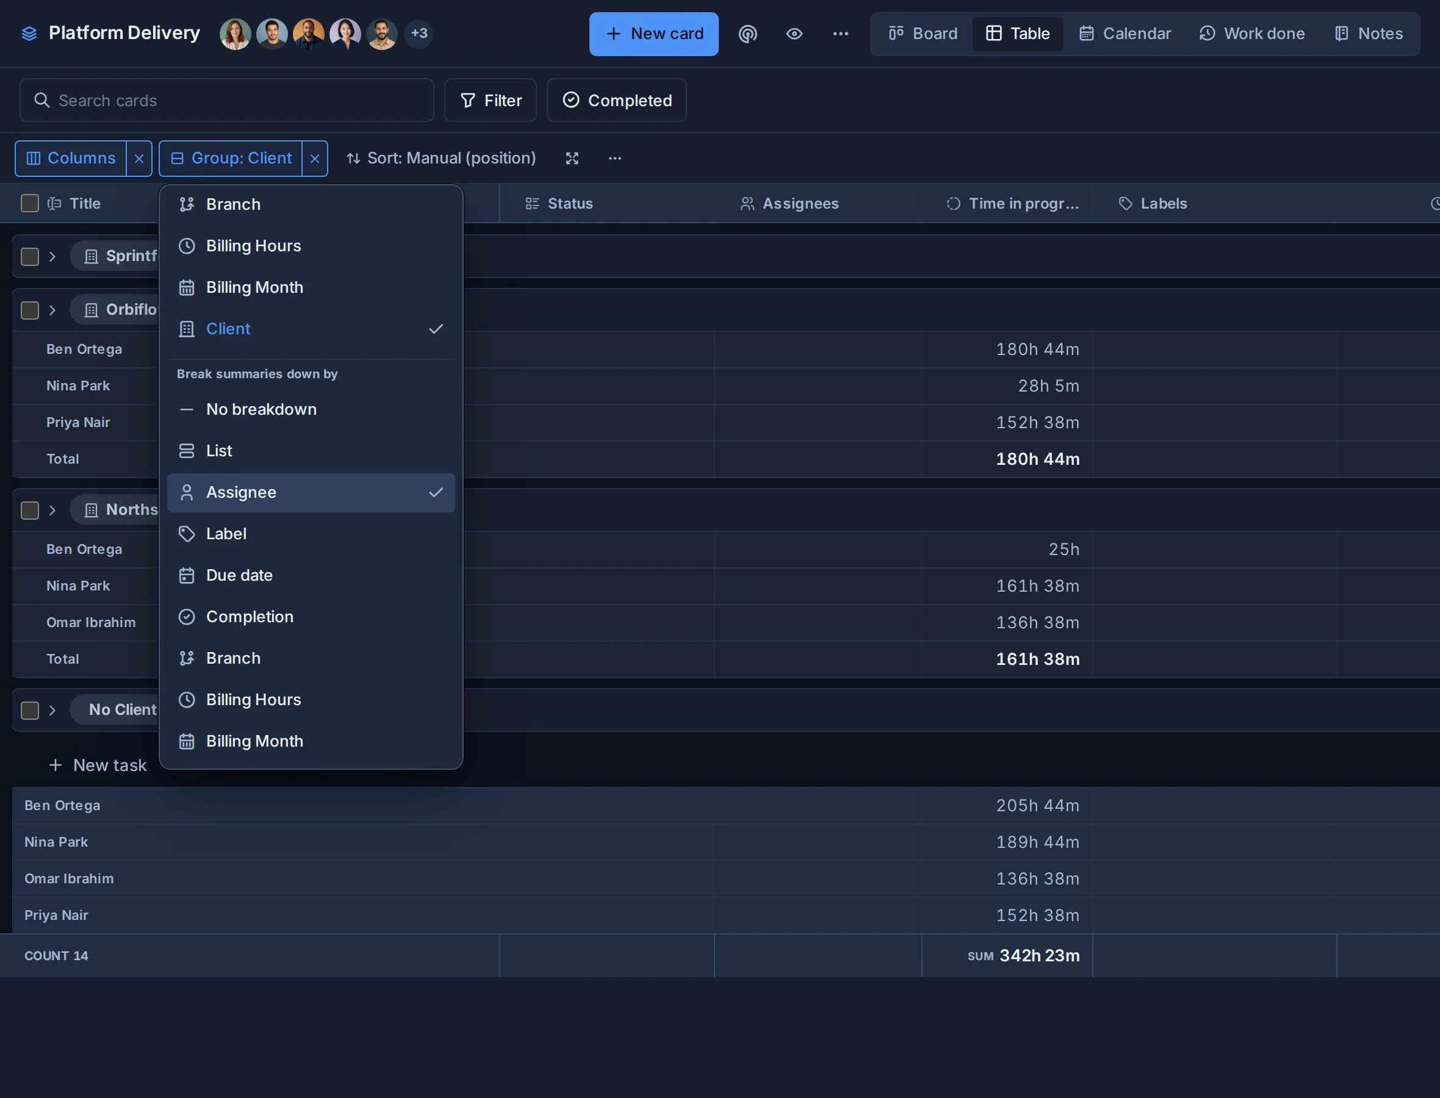Expand the Orbiflow group chevron
Screen dimensions: 1440x1098
52,310
